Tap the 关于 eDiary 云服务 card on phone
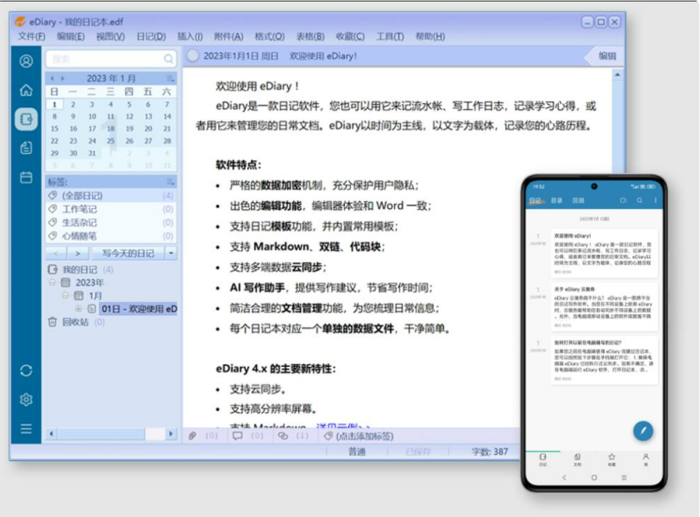700x517 pixels. tap(604, 307)
